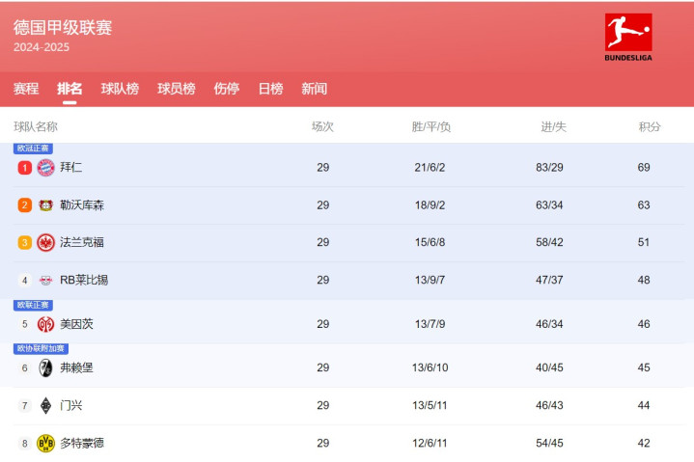
Task: Click Freiburg's goals 40/45
Action: [x=549, y=367]
